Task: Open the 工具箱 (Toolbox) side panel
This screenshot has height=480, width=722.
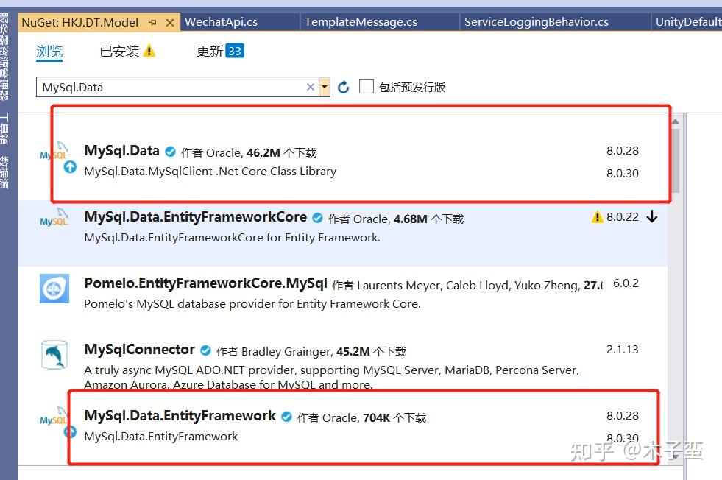Action: tap(4, 129)
